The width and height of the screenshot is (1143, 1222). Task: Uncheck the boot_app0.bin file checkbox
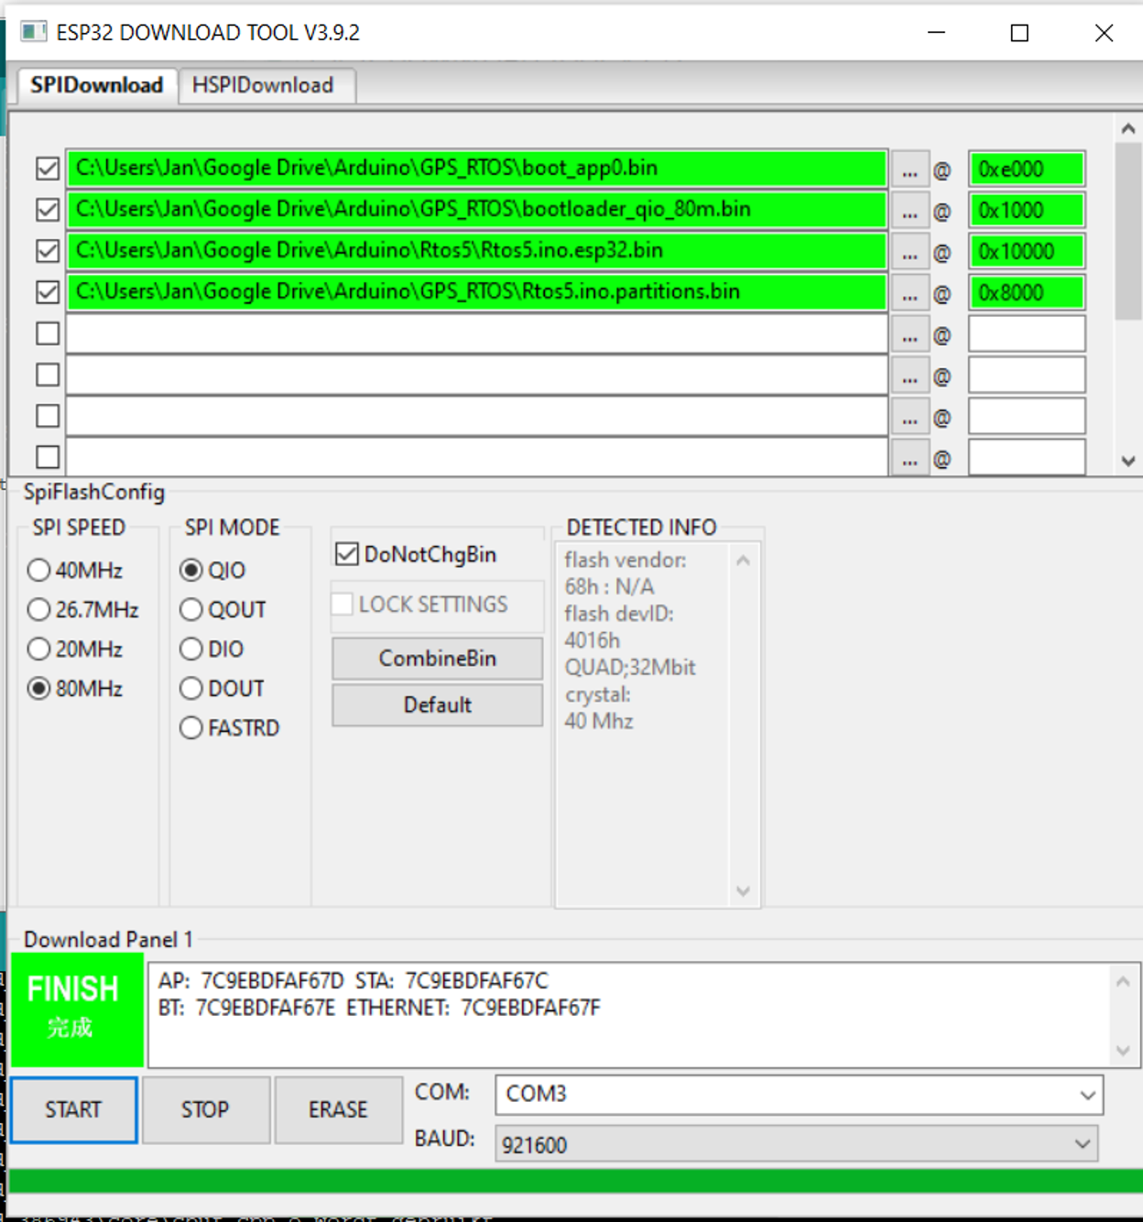pos(48,169)
